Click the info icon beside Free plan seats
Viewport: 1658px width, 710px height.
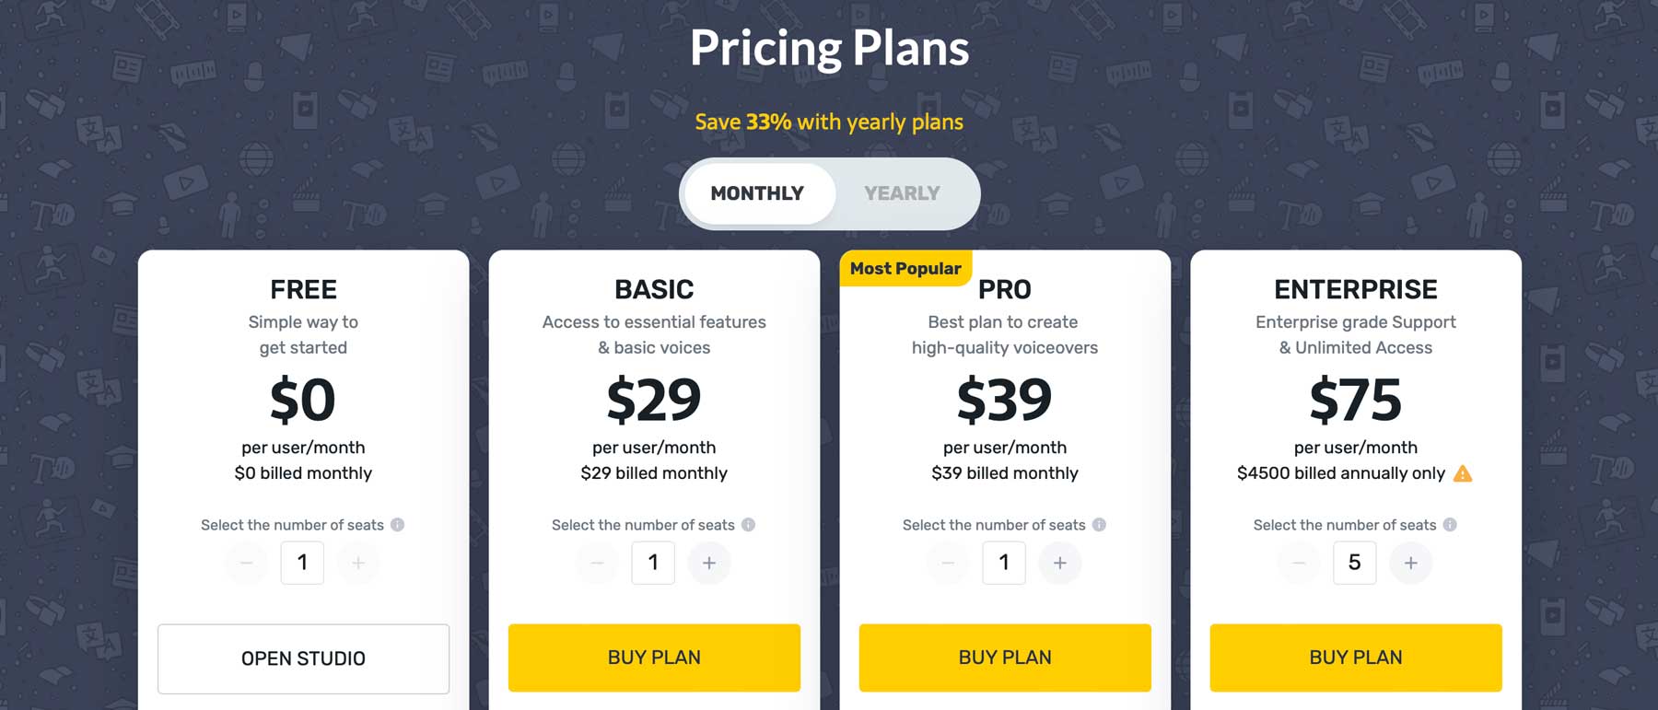tap(399, 525)
